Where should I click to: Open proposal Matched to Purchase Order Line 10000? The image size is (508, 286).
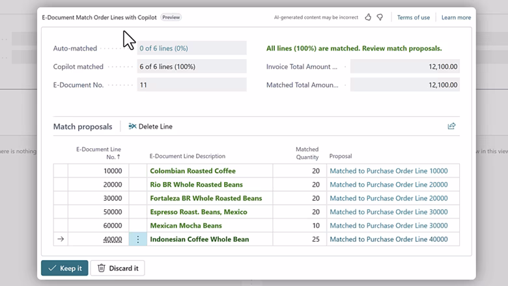[388, 171]
